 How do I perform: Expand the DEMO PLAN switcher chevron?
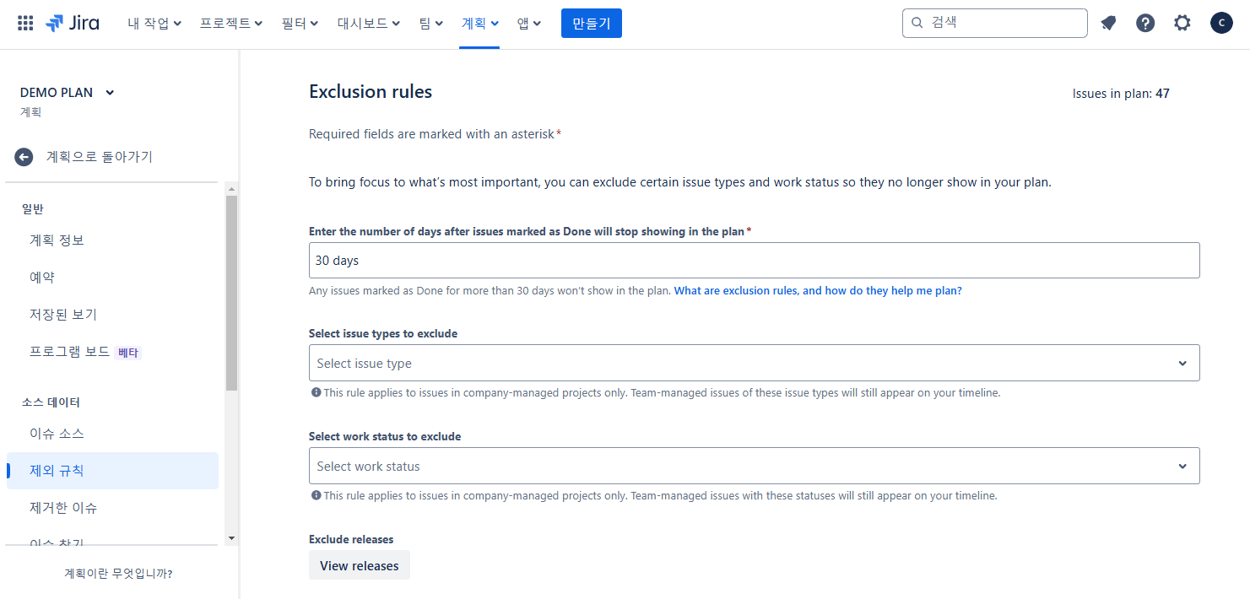pyautogui.click(x=110, y=93)
